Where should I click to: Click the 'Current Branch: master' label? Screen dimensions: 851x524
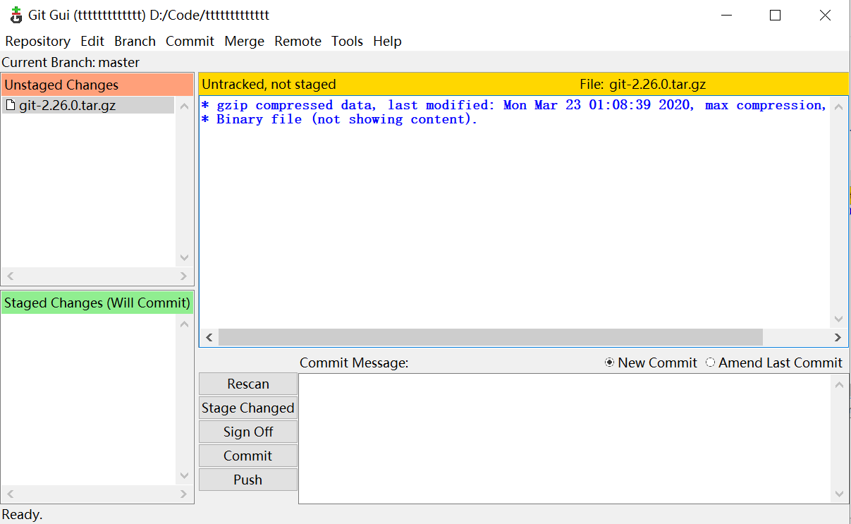pyautogui.click(x=71, y=62)
